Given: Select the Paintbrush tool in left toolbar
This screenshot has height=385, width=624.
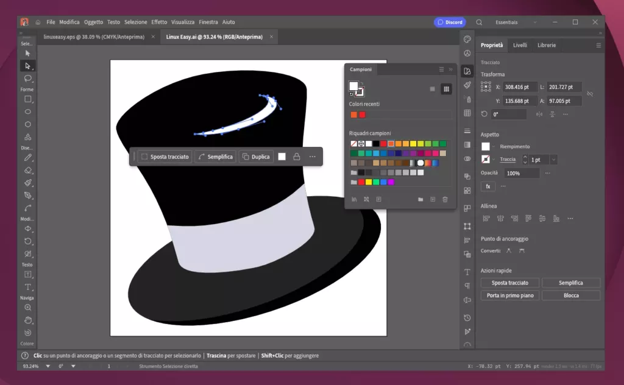Looking at the screenshot, I should [27, 183].
